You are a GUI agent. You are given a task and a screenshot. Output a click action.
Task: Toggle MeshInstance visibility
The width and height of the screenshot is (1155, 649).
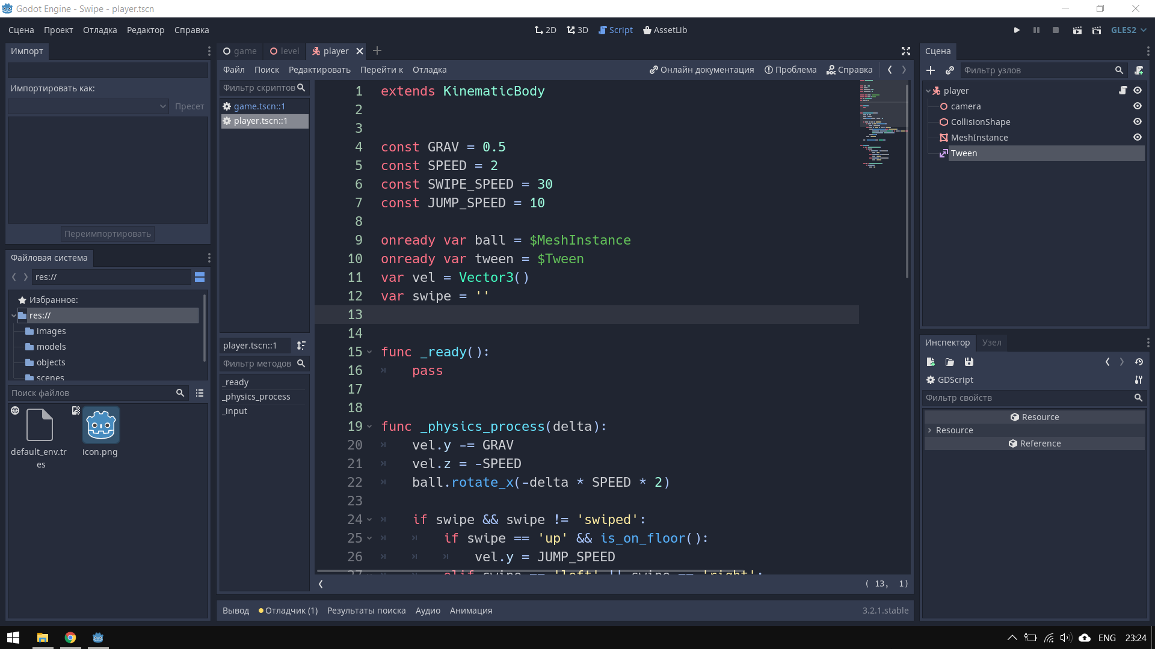1138,137
